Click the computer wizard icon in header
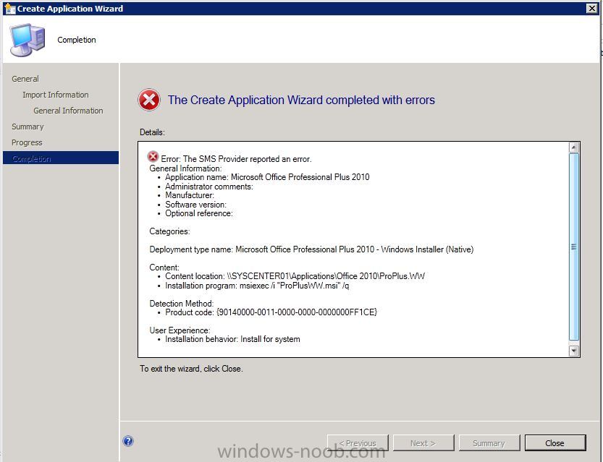Image resolution: width=603 pixels, height=462 pixels. tap(28, 40)
